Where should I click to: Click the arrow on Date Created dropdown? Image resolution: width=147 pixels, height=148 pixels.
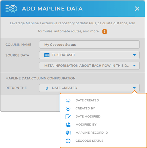(x=134, y=88)
